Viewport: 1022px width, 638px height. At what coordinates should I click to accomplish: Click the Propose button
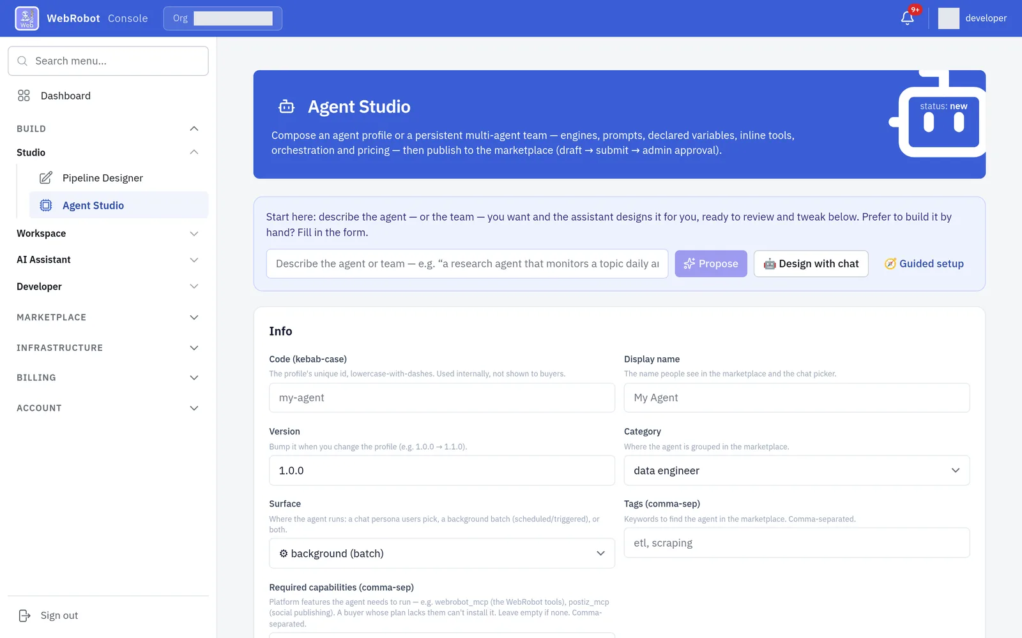(x=711, y=263)
